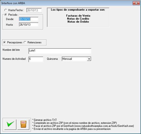Open the Quincena dropdown arrow
This screenshot has width=141, height=134.
pyautogui.click(x=89, y=59)
